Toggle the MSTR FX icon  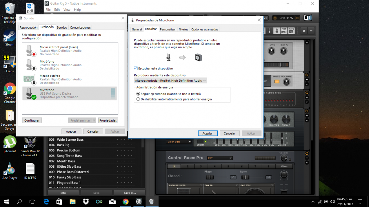click(291, 31)
